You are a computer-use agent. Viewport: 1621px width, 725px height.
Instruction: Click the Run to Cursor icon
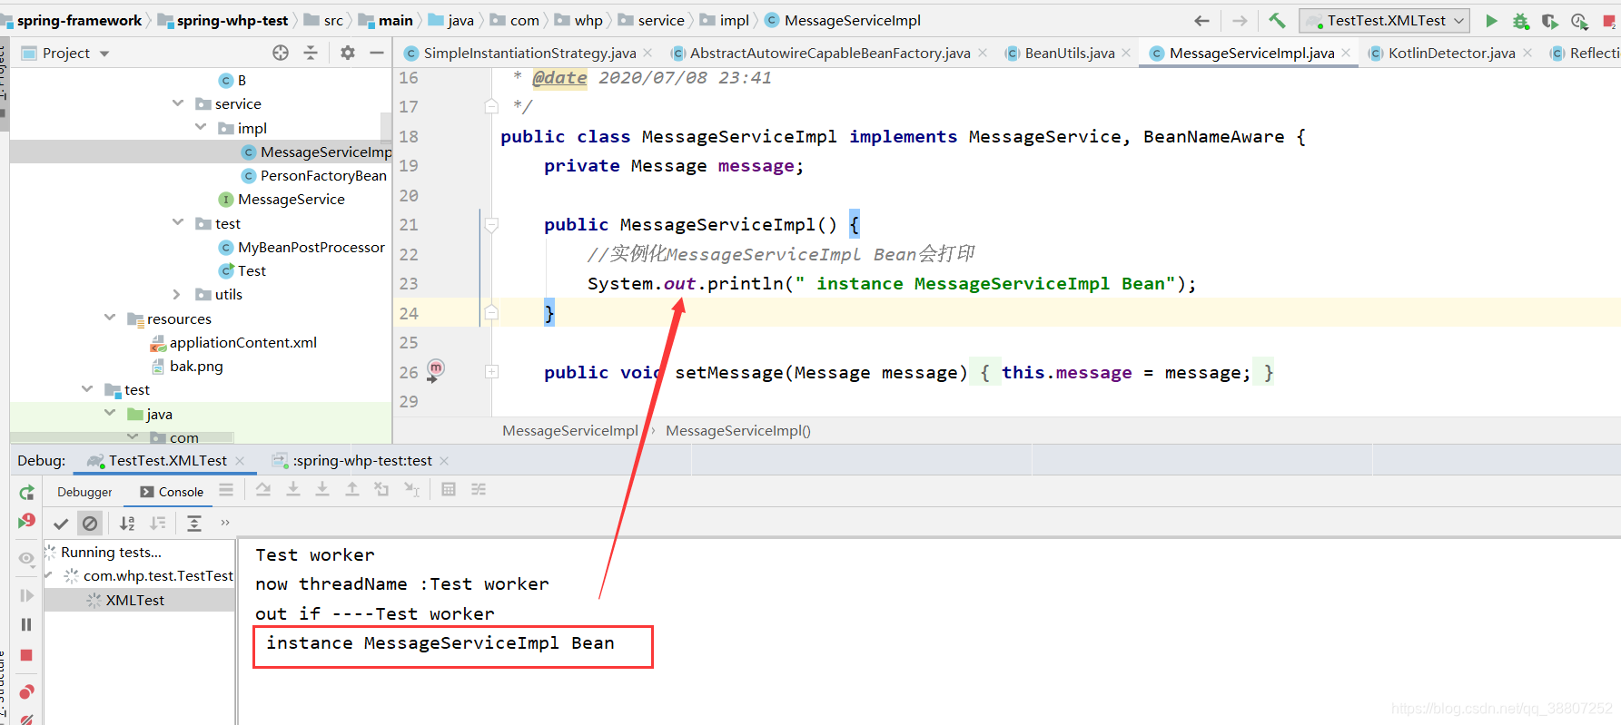click(411, 490)
